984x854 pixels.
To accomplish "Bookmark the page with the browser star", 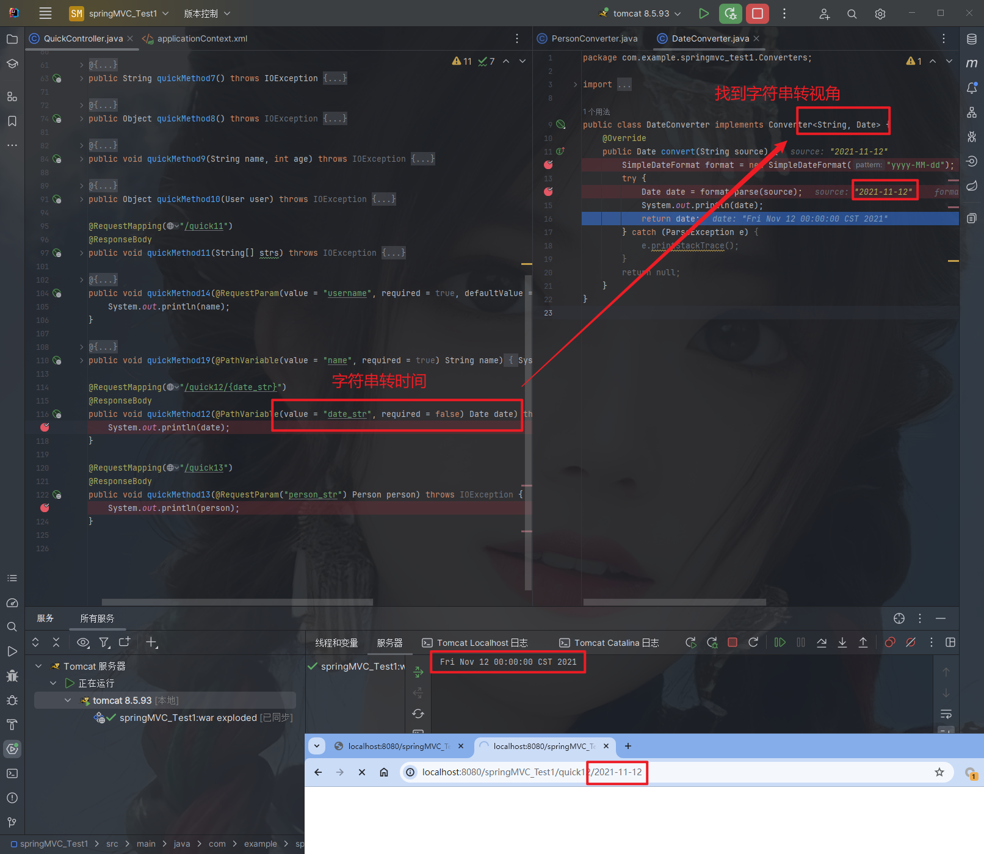I will 939,772.
